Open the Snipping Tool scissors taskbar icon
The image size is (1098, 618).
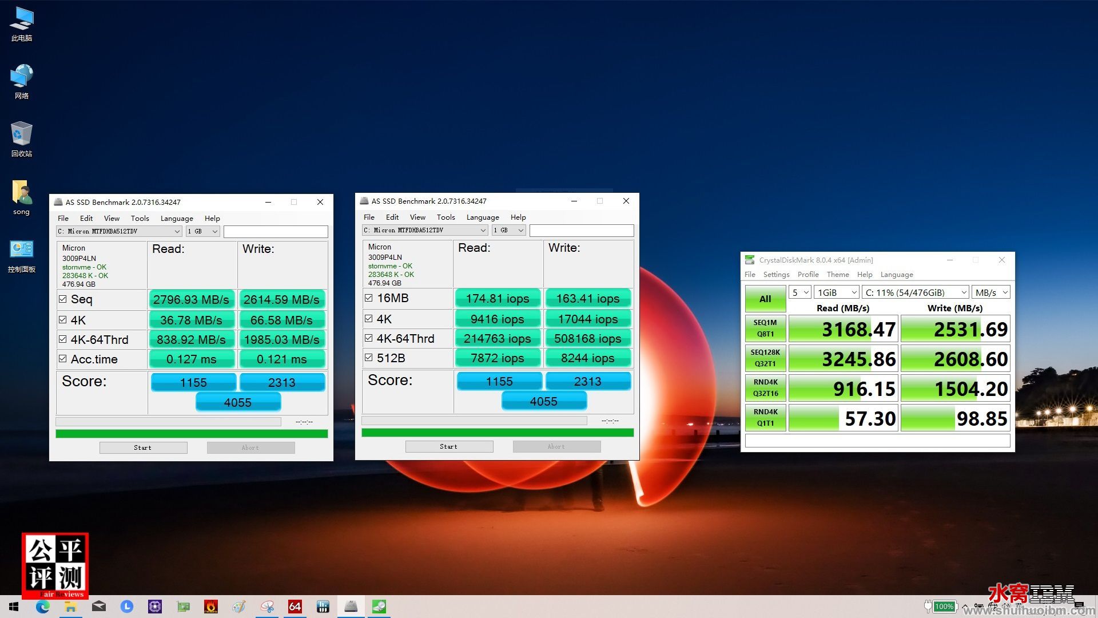click(267, 607)
